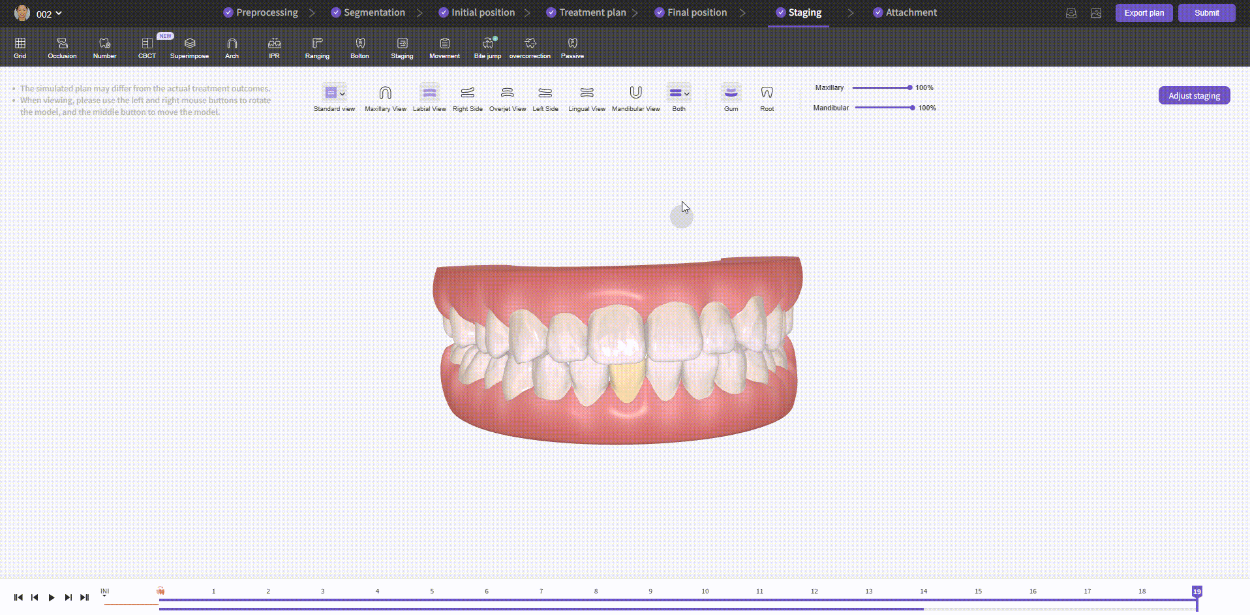Jump to the first stage
Screen dimensions: 1250x615
pyautogui.click(x=18, y=597)
